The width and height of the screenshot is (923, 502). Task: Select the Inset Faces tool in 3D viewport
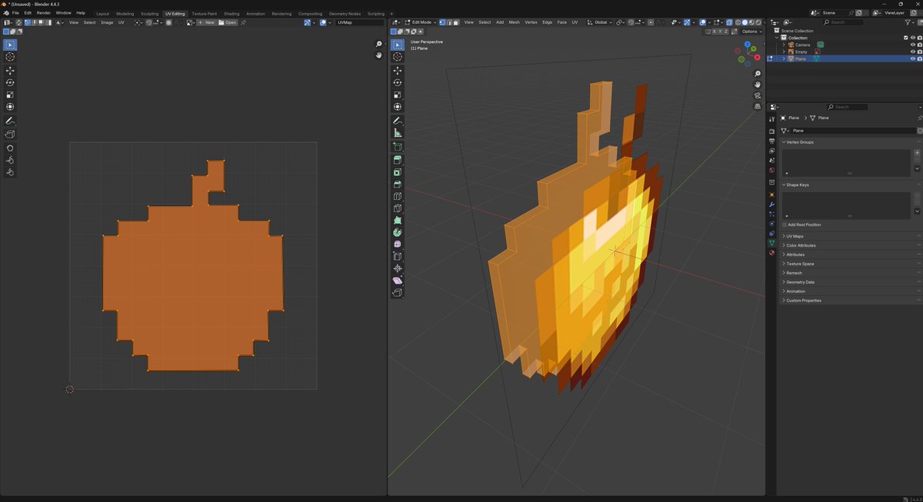398,172
